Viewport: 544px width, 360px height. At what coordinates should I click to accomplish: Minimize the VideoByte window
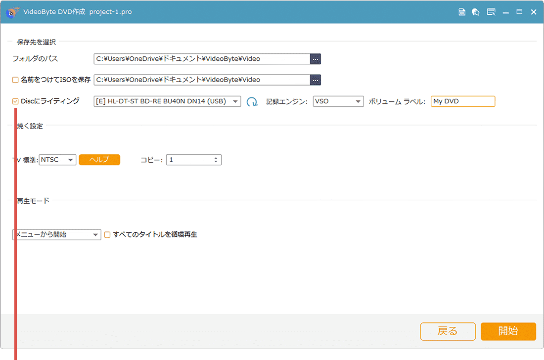pyautogui.click(x=505, y=12)
